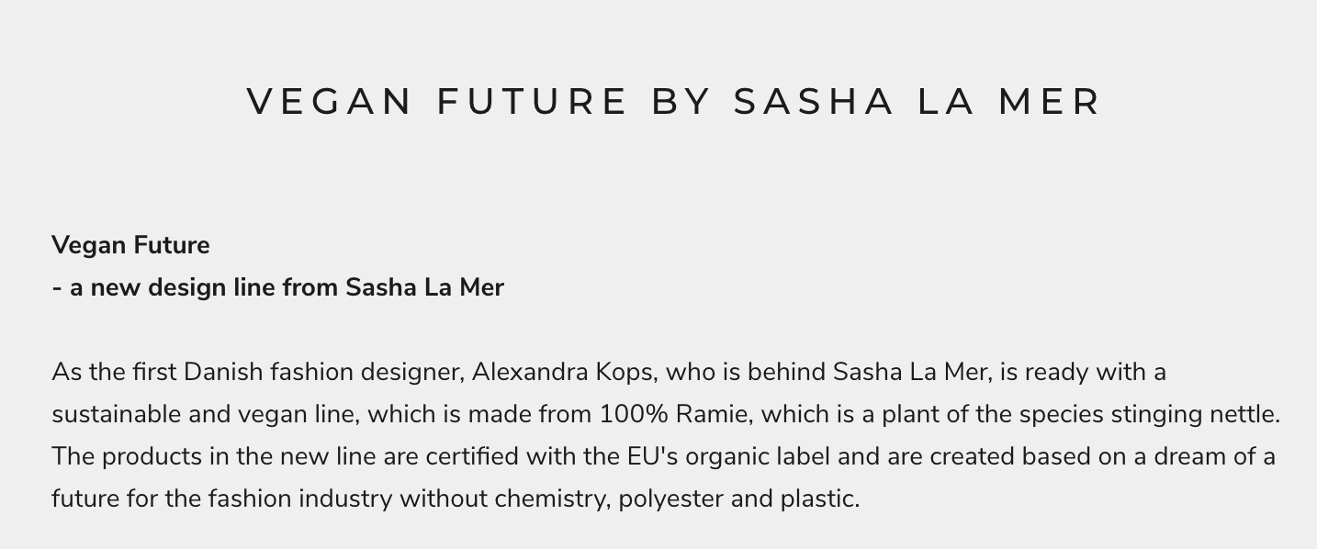Click the bold Vegan Future subheading
This screenshot has height=549, width=1317.
[x=130, y=245]
